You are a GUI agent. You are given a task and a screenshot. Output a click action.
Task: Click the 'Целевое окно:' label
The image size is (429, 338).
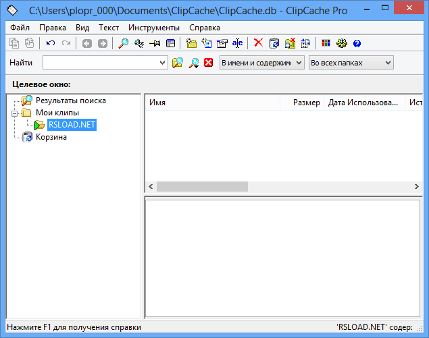point(41,84)
